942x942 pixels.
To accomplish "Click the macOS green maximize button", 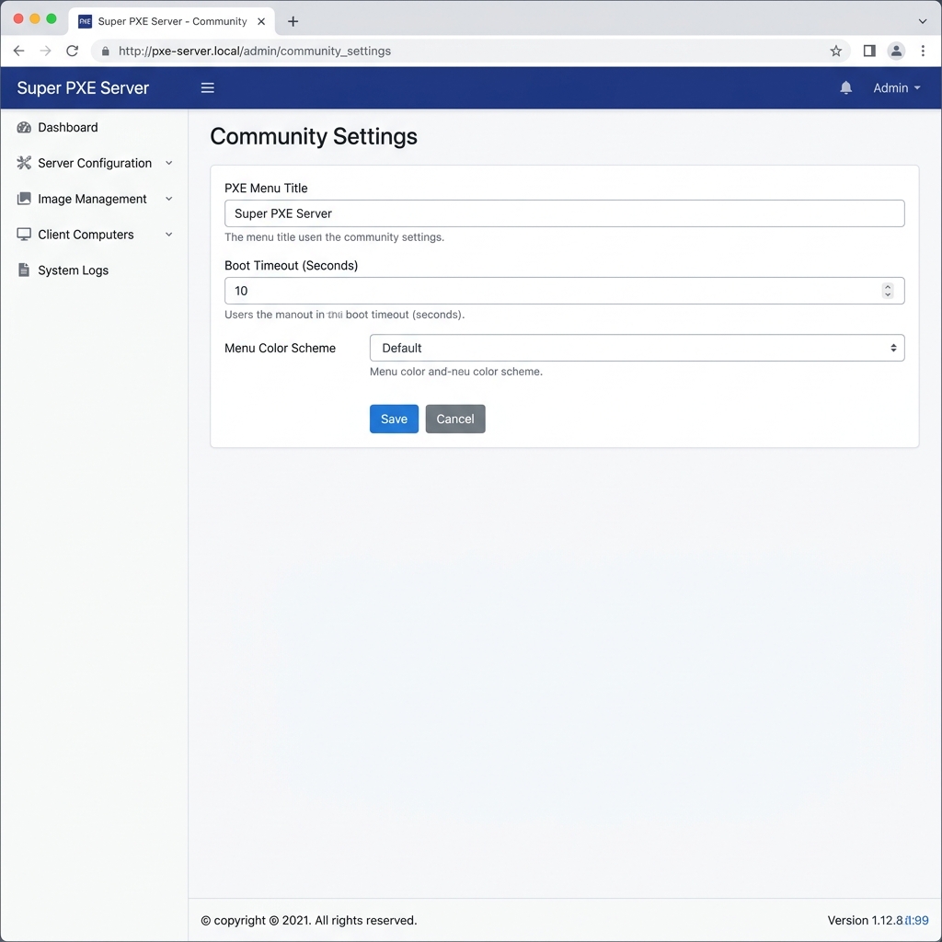I will point(52,18).
